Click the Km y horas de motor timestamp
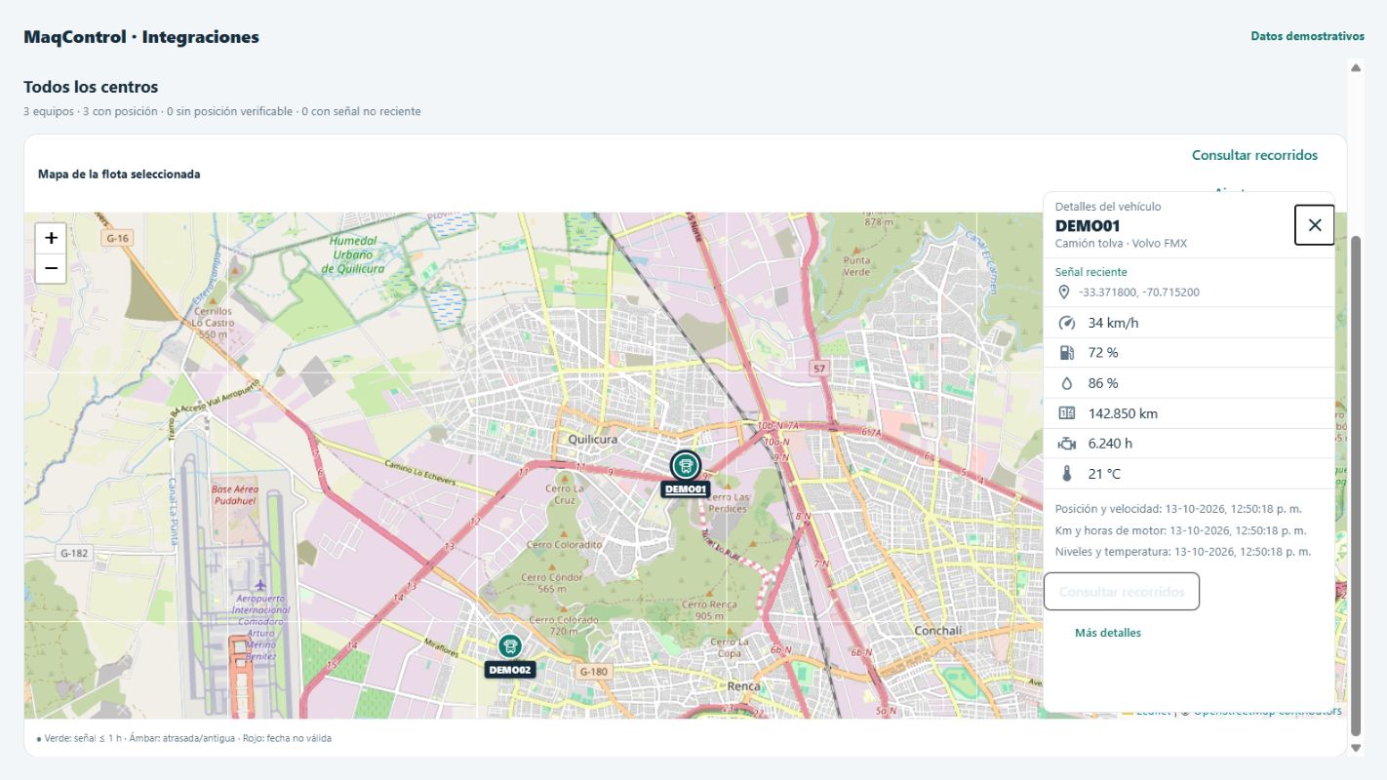Image resolution: width=1387 pixels, height=780 pixels. [x=1181, y=530]
